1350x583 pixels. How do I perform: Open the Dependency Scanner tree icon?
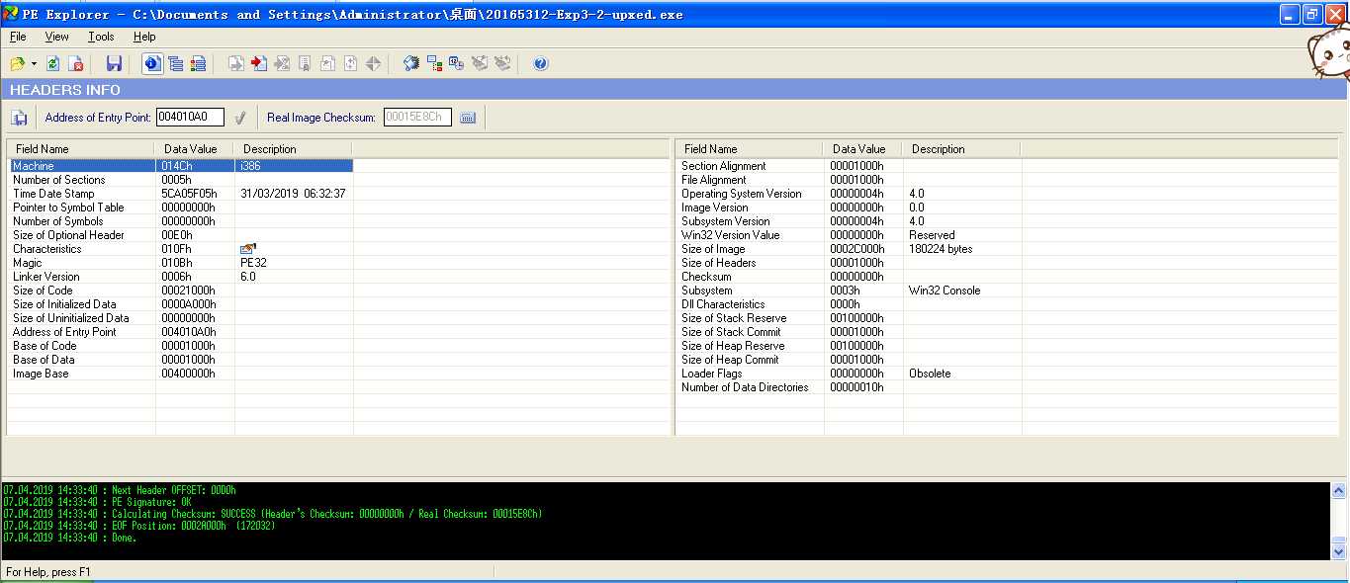(x=434, y=64)
